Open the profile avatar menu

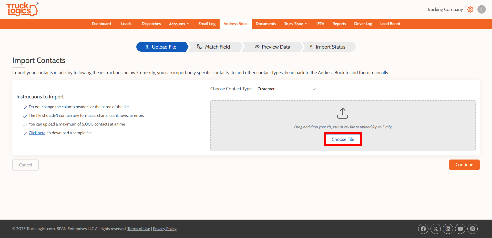pos(481,9)
